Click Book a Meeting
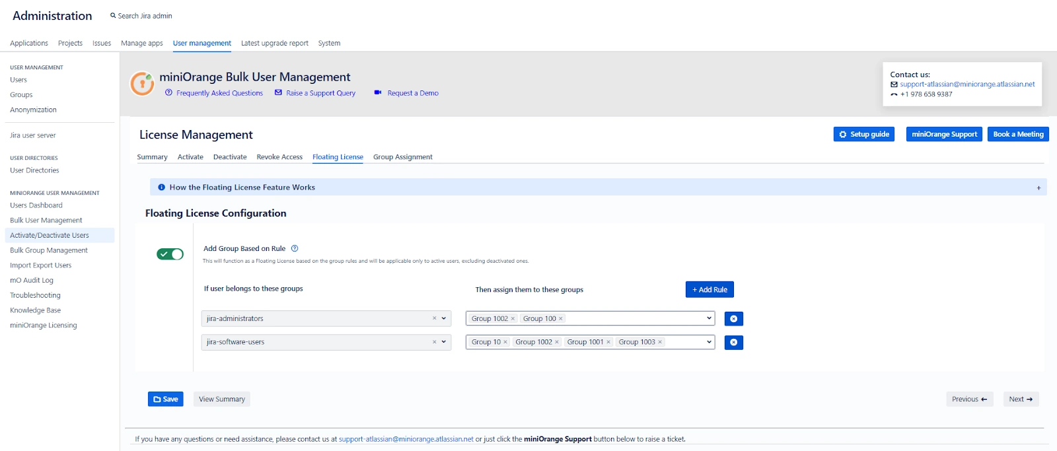The image size is (1057, 451). [x=1018, y=134]
